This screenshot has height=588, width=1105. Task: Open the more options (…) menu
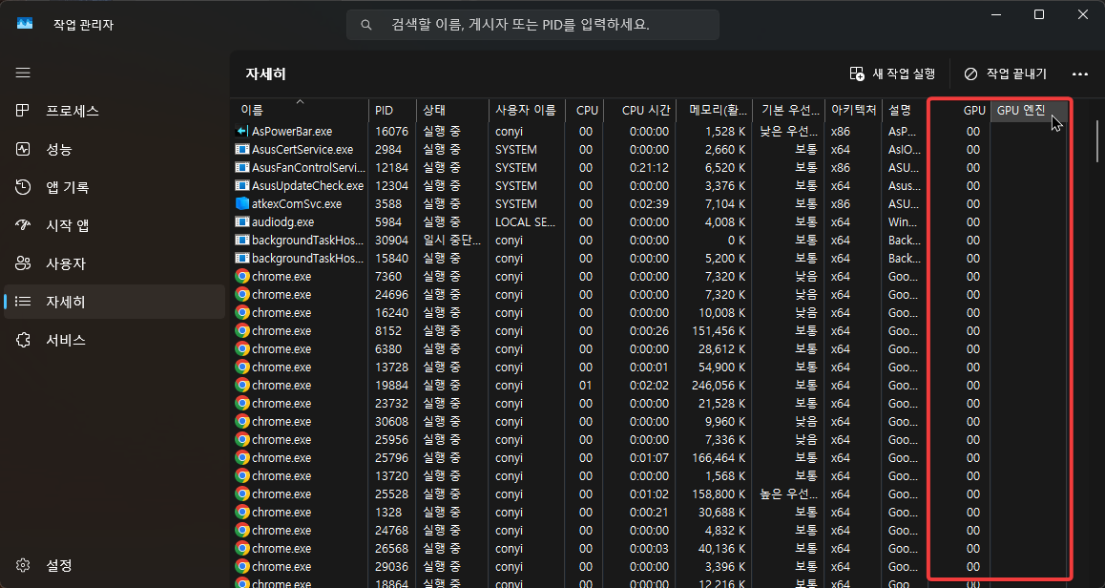[x=1080, y=73]
